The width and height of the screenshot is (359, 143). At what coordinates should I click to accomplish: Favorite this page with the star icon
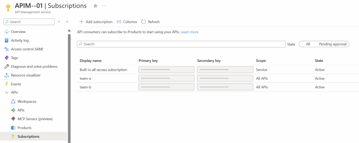[95, 6]
